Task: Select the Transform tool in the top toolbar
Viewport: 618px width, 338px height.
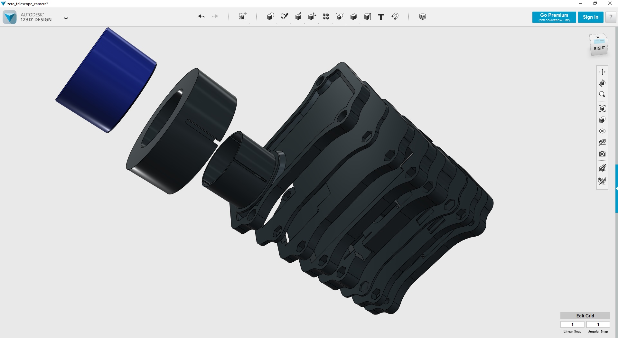Action: coord(243,17)
